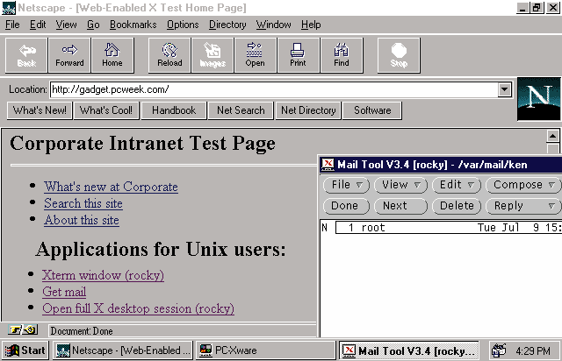Click Done in Mail Tool
Screen dimensions: 562x361
pyautogui.click(x=346, y=206)
